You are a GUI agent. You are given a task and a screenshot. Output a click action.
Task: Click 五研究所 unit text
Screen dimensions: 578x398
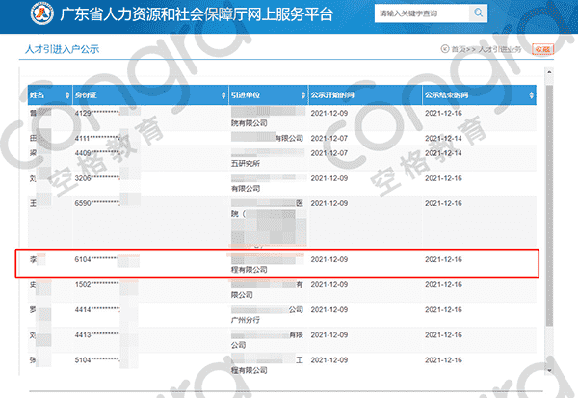246,164
